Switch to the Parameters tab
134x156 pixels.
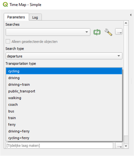(16, 17)
